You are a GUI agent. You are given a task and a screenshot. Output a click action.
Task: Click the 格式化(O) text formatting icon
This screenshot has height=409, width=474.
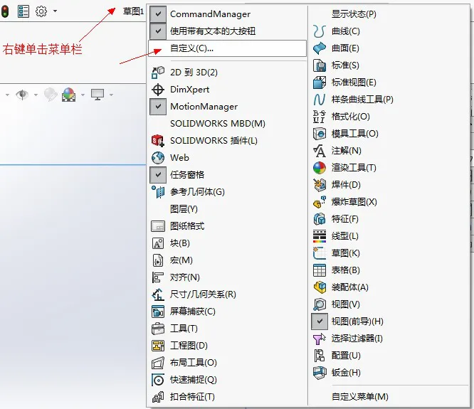320,116
